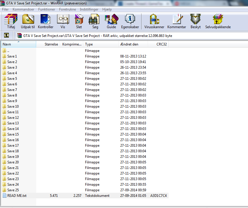Create Selvudpakkende SFX archive

pyautogui.click(x=218, y=19)
